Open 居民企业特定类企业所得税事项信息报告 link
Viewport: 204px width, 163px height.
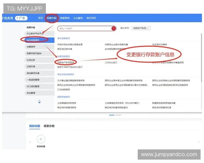click(76, 85)
